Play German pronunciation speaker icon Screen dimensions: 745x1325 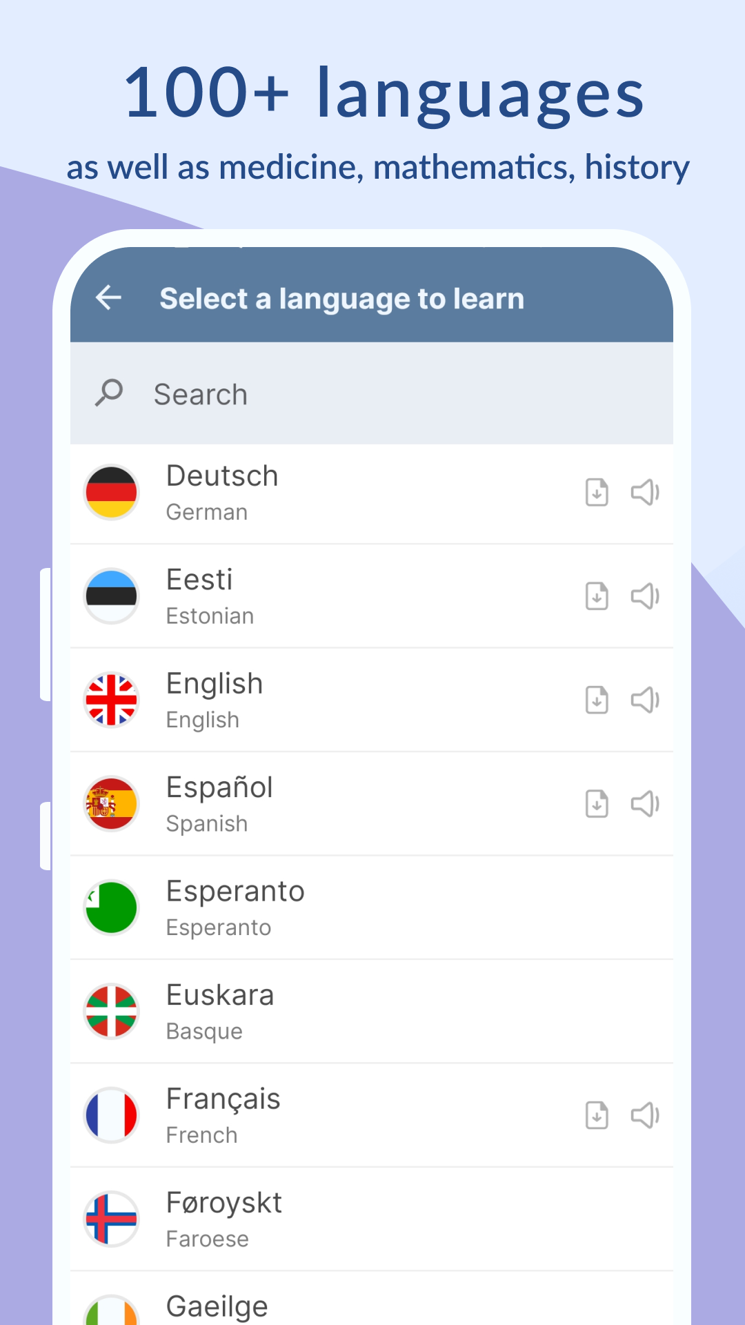[645, 493]
